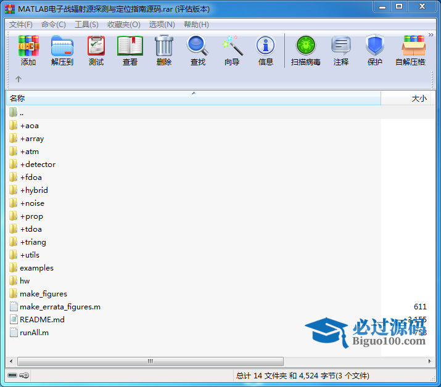441x387 pixels.
Task: Open the Favorites (收藏夹) menu
Action: click(x=124, y=25)
